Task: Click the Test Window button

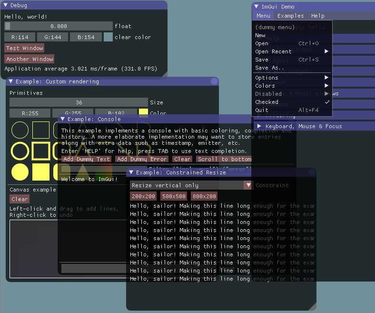Action: (x=24, y=48)
